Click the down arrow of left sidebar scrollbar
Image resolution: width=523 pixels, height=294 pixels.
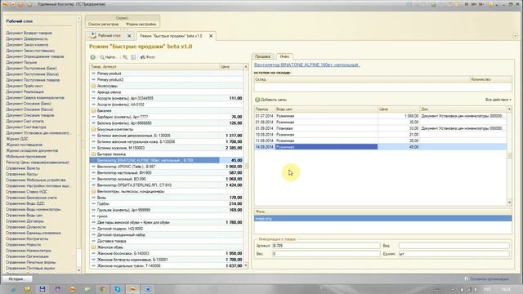79,270
